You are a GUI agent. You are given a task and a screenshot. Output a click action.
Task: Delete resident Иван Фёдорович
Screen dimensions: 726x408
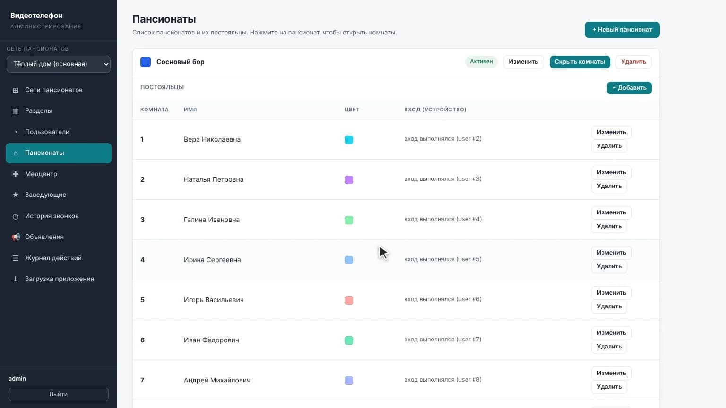click(x=609, y=347)
